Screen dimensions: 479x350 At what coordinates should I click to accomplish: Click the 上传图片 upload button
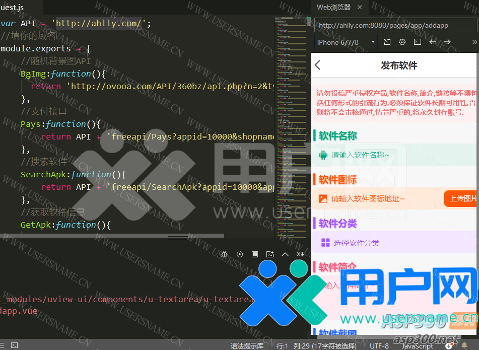click(x=462, y=198)
